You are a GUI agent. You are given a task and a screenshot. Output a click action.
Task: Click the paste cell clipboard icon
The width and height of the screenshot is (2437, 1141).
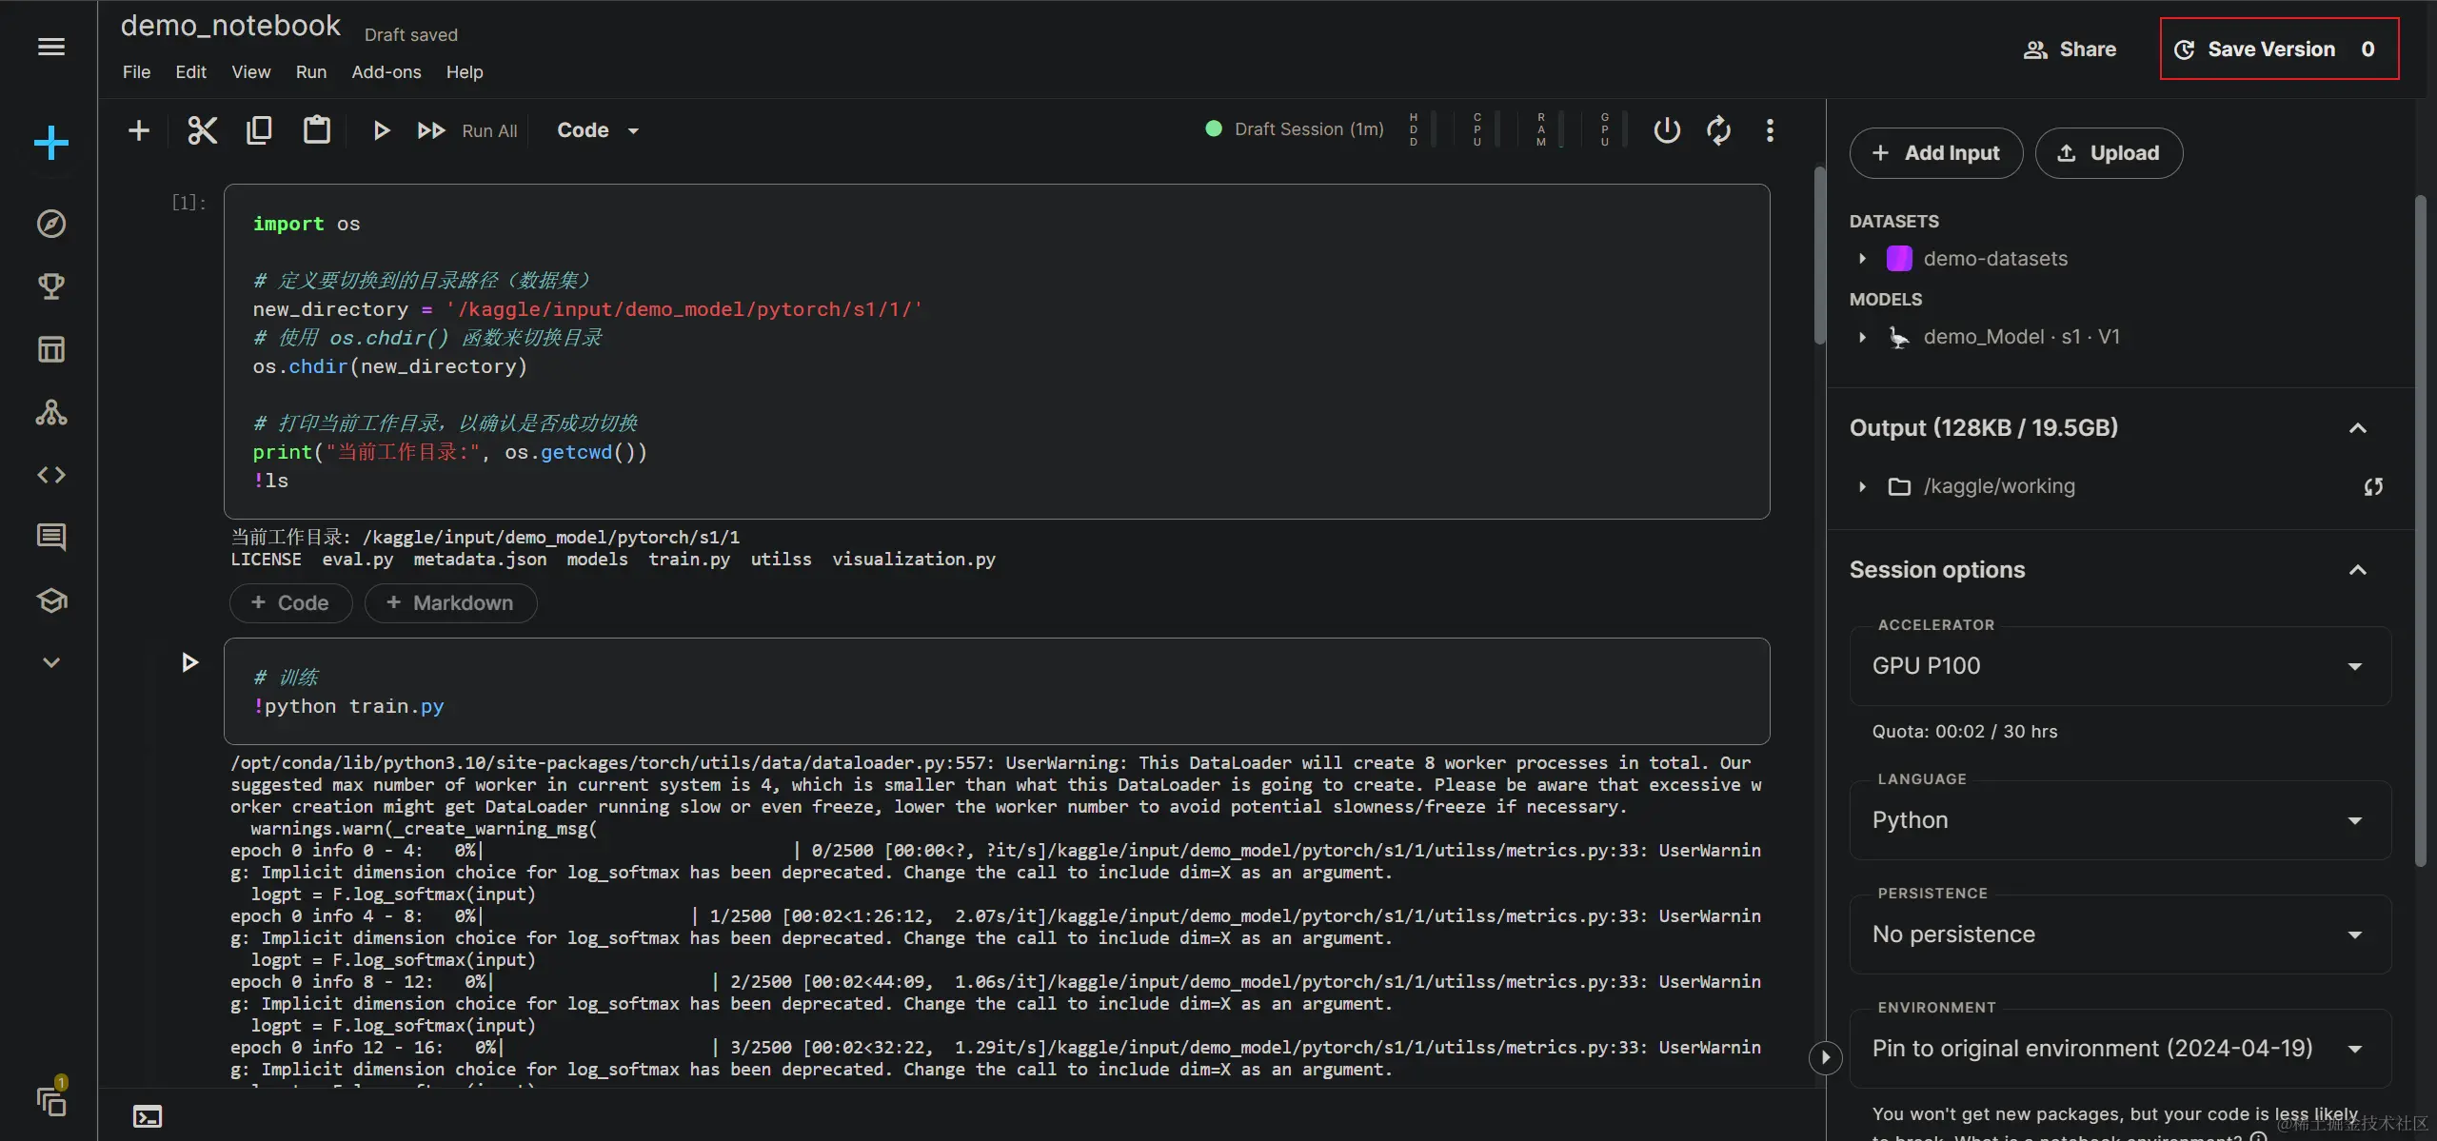[x=316, y=130]
